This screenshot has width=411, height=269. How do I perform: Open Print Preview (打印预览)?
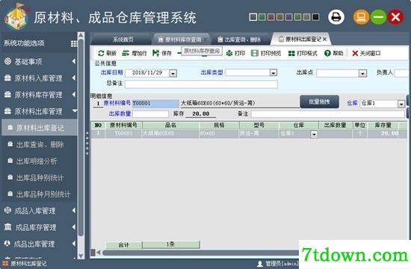[x=266, y=53]
